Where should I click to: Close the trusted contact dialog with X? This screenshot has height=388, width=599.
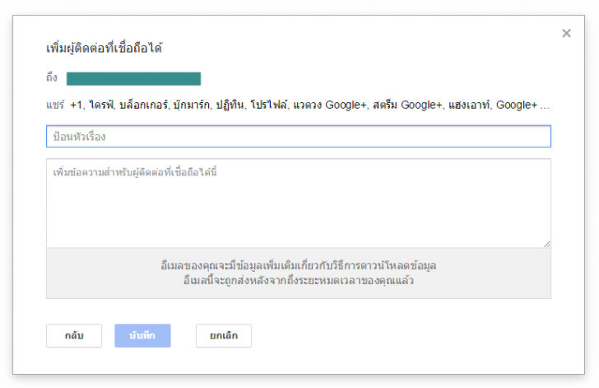point(566,33)
